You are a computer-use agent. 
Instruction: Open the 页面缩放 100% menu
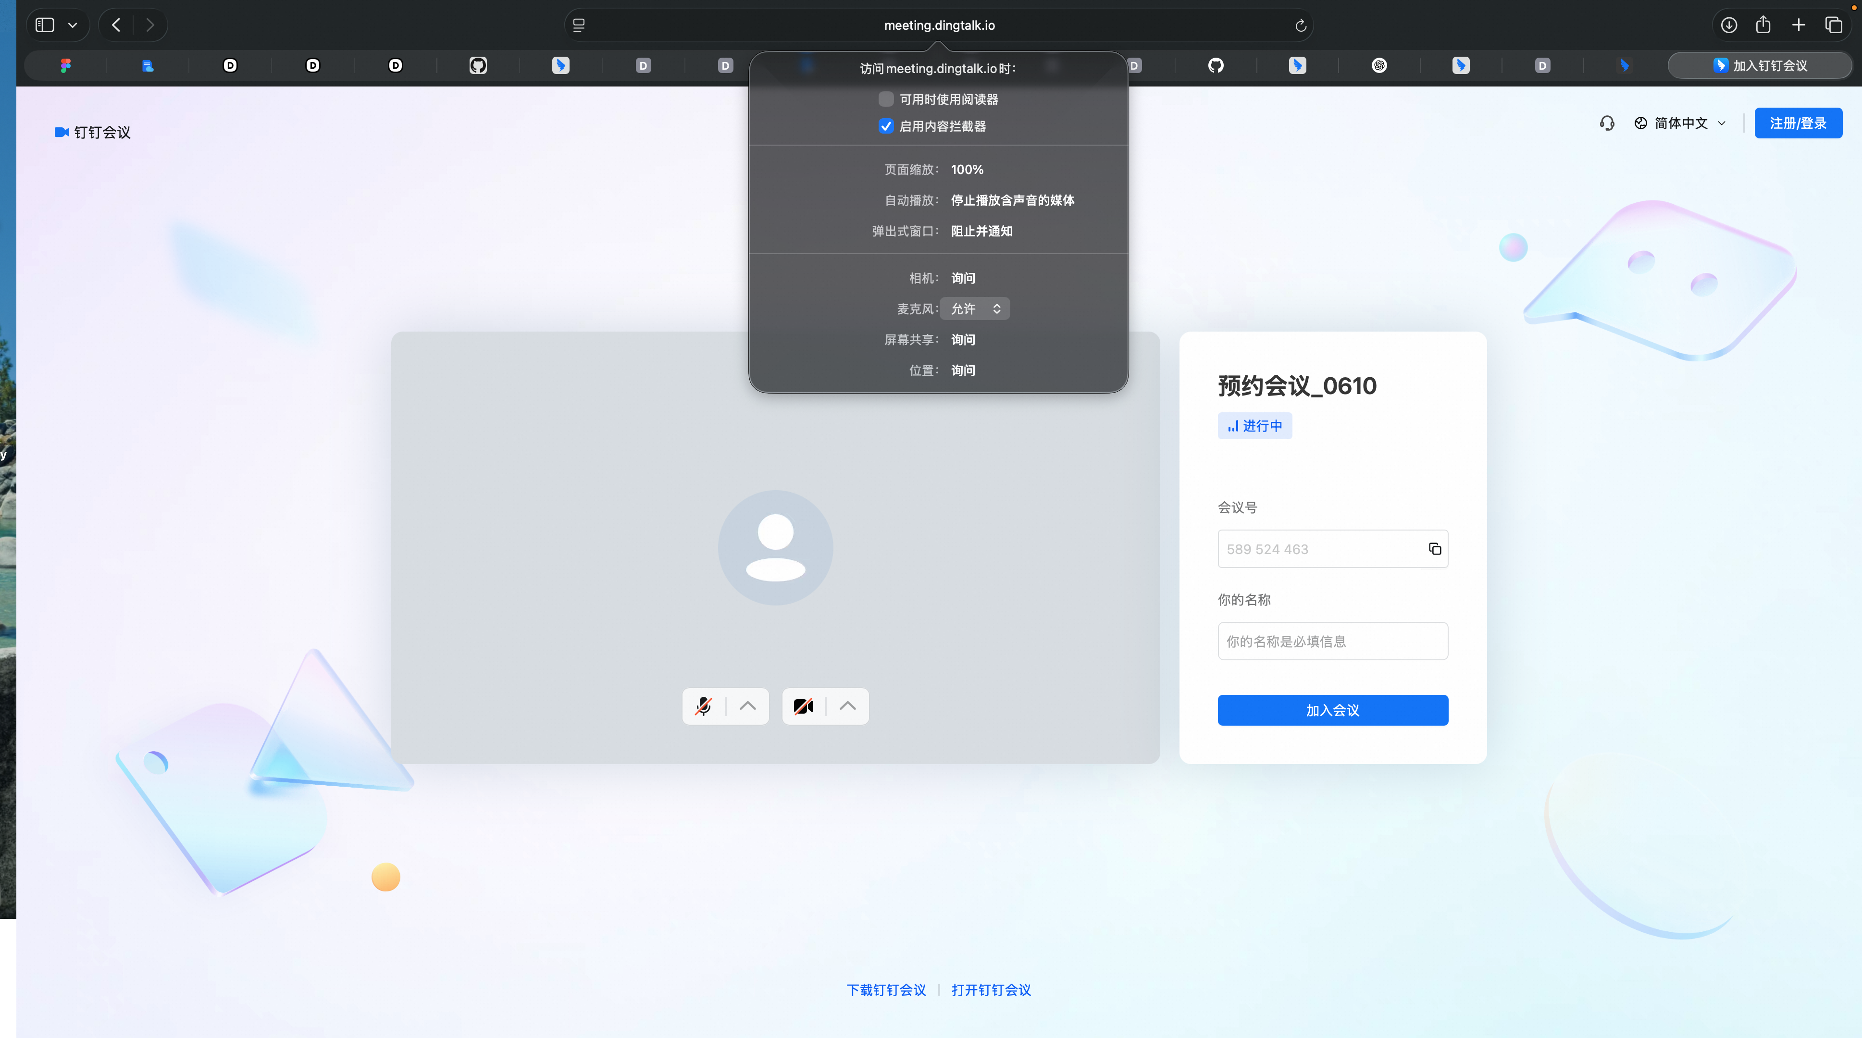pos(967,170)
